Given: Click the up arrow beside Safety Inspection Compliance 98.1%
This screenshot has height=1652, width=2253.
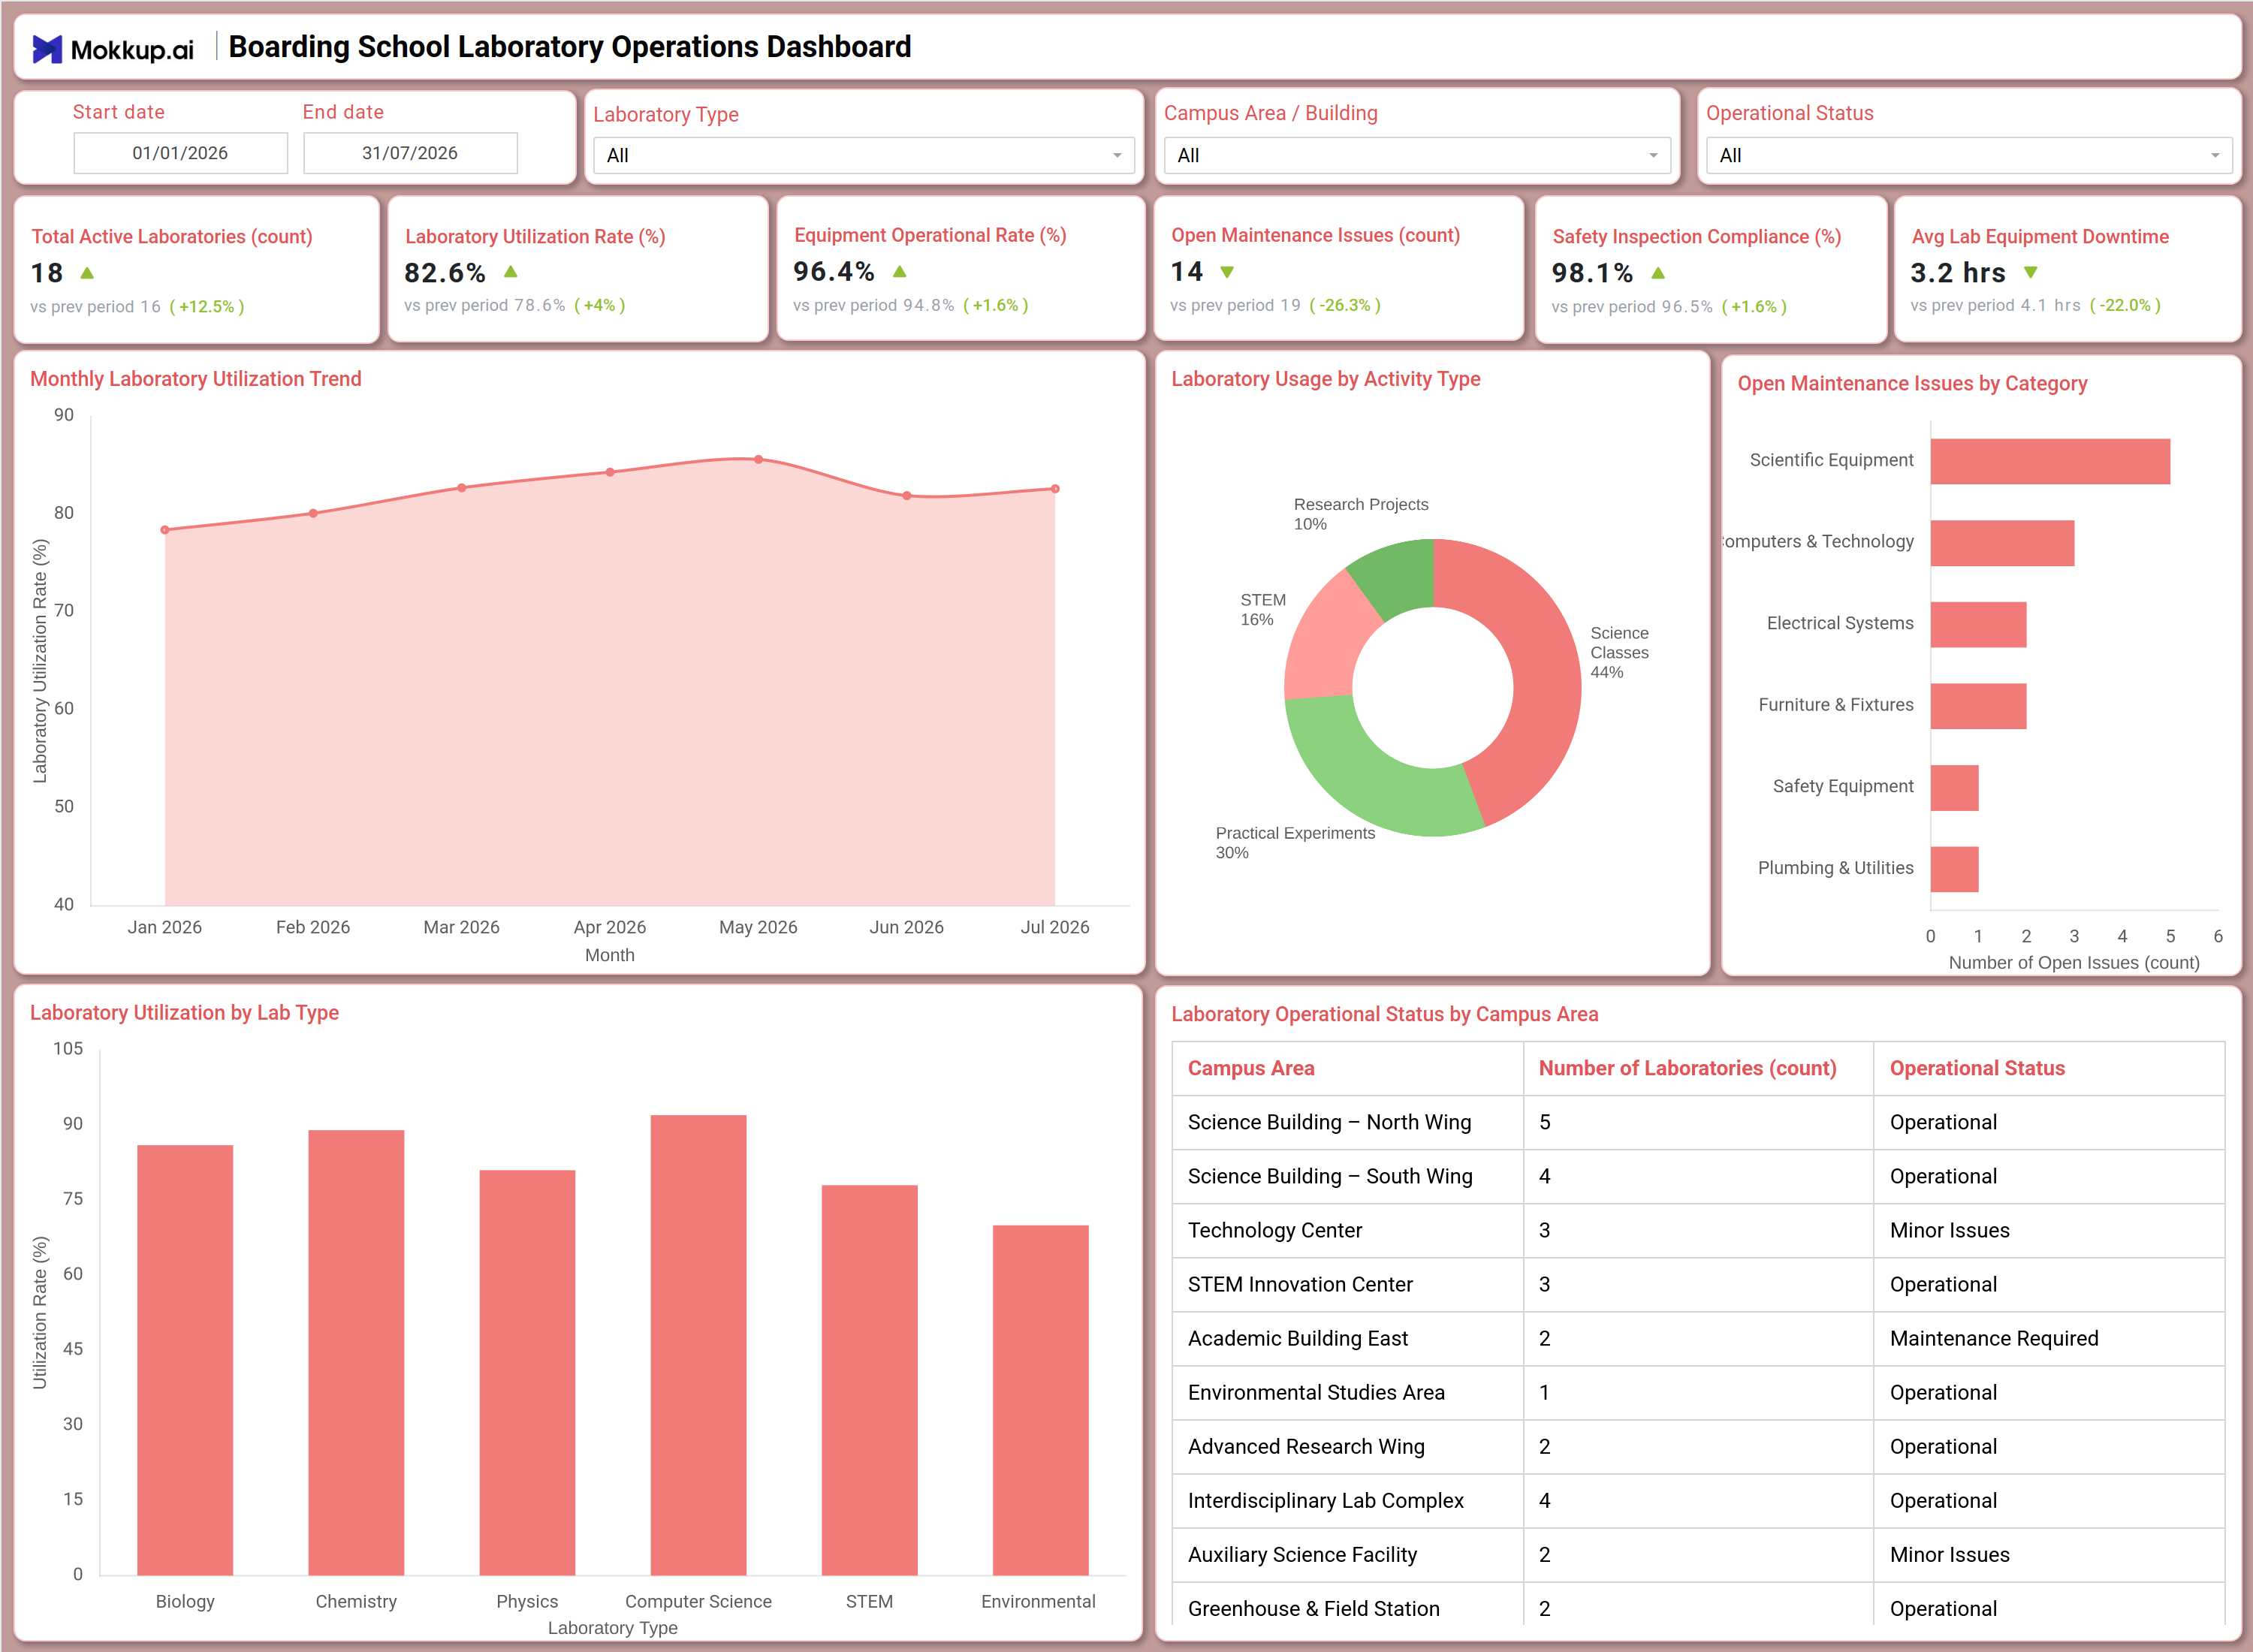Looking at the screenshot, I should coord(1658,273).
